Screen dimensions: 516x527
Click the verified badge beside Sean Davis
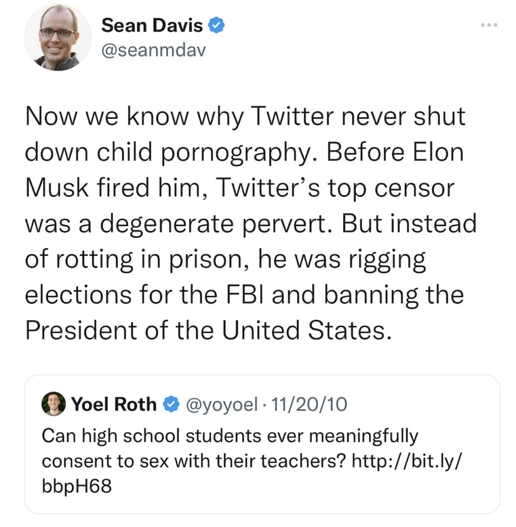point(216,25)
